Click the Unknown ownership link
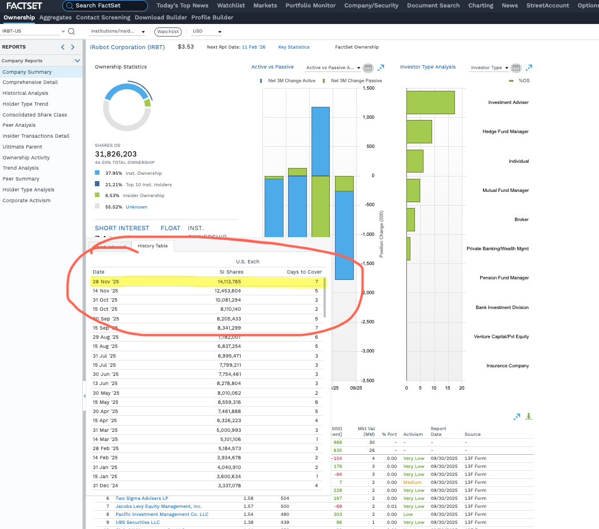The image size is (599, 529). tap(137, 207)
